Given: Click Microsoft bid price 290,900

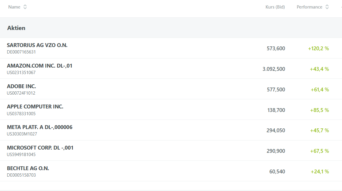Looking at the screenshot, I should (x=276, y=151).
